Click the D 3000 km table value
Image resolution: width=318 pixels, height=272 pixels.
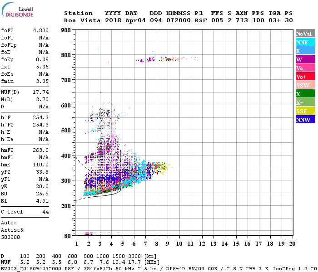[134, 257]
